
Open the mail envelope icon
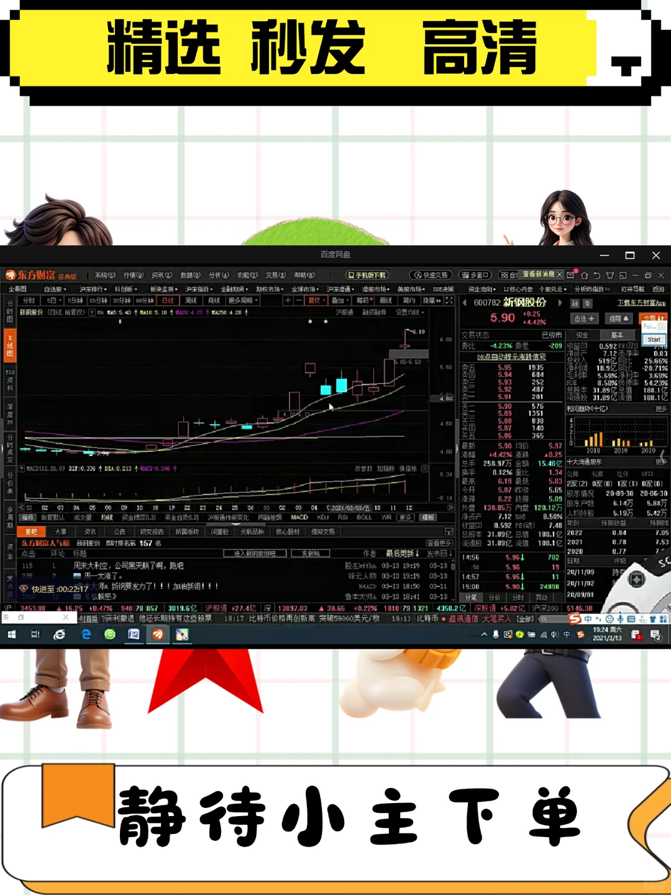571,275
